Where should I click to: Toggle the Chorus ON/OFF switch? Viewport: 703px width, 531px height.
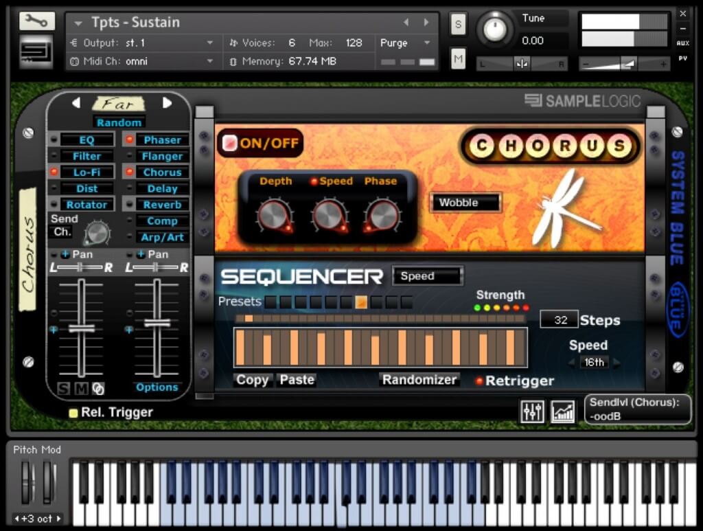point(229,143)
